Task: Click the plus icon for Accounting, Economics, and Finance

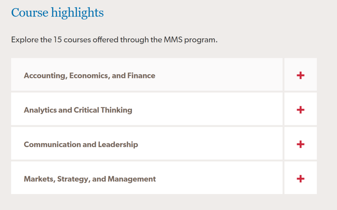Action: pyautogui.click(x=300, y=75)
